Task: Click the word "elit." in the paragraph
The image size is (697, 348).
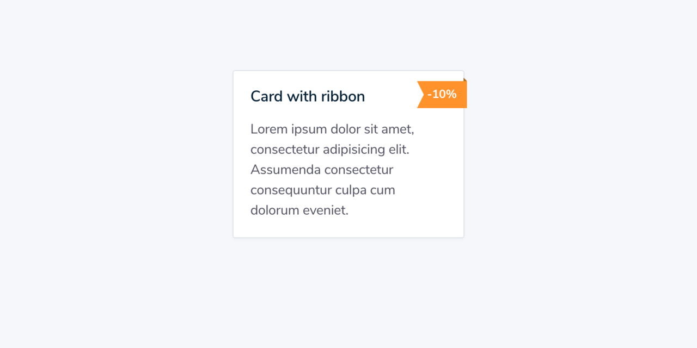Action: 400,150
